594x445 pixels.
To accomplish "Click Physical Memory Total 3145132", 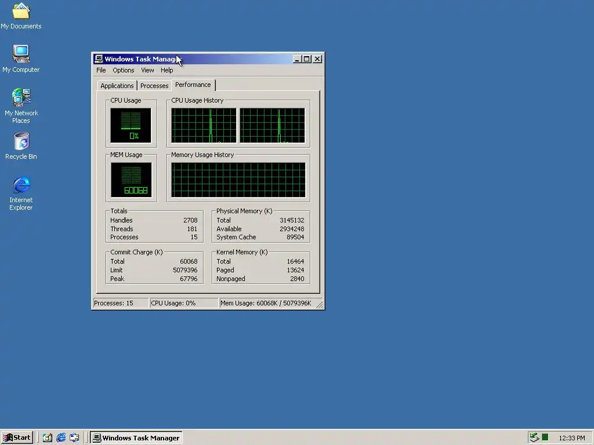I will [x=292, y=220].
